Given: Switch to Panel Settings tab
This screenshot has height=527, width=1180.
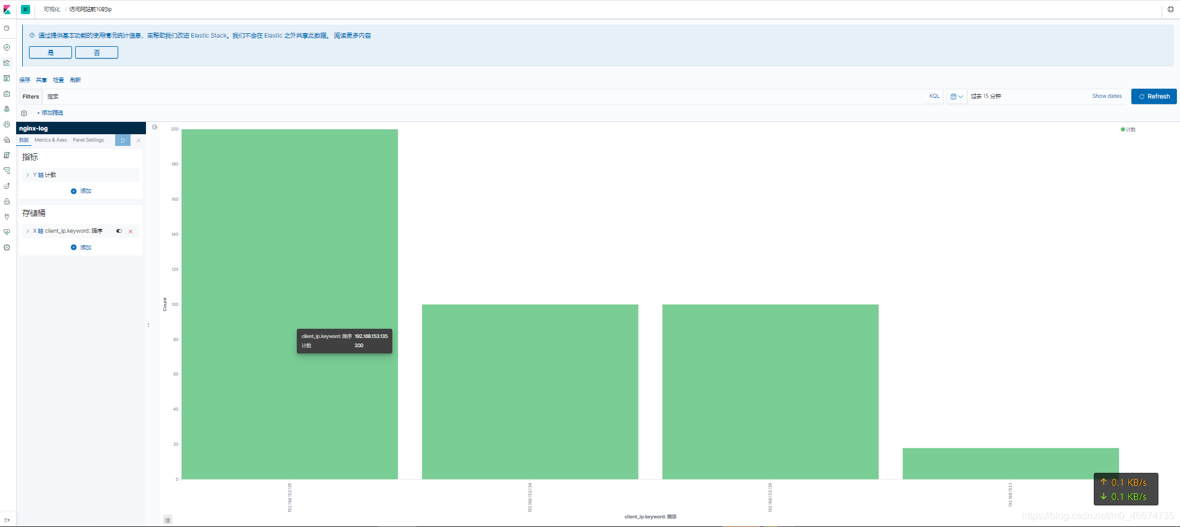Looking at the screenshot, I should coord(88,140).
